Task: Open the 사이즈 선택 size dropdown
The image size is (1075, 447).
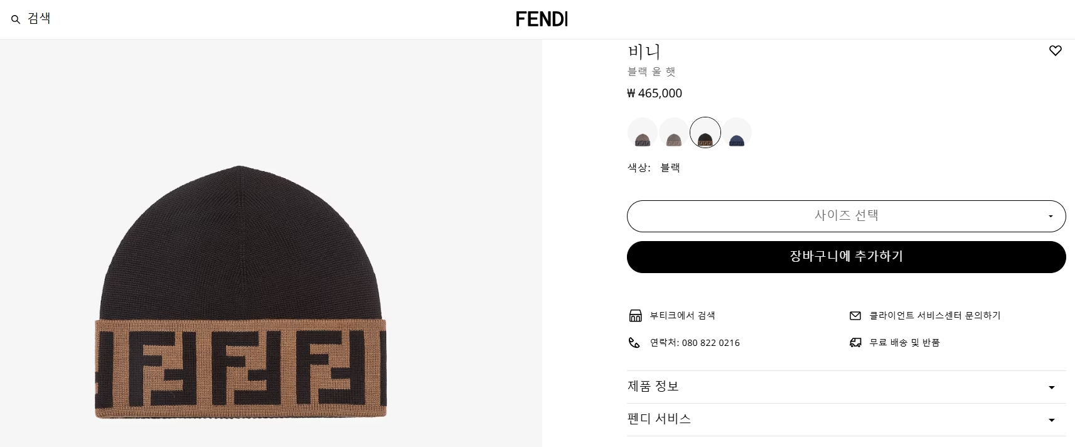Action: 846,216
